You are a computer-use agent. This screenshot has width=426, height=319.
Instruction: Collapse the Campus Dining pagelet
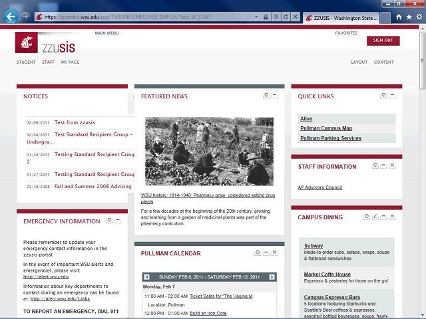[383, 217]
